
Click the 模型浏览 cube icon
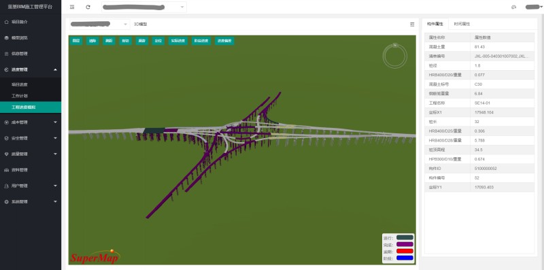6,38
